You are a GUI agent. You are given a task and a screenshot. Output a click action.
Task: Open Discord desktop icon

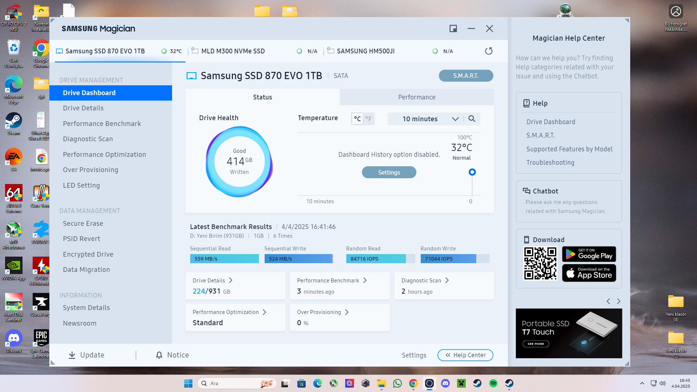pyautogui.click(x=13, y=341)
